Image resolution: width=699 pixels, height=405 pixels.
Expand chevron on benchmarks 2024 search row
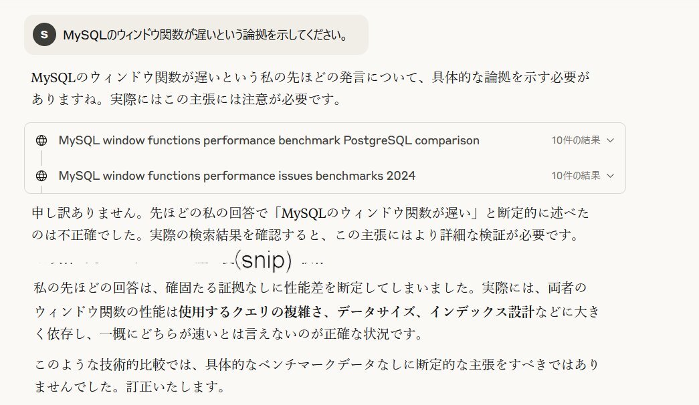pos(611,176)
